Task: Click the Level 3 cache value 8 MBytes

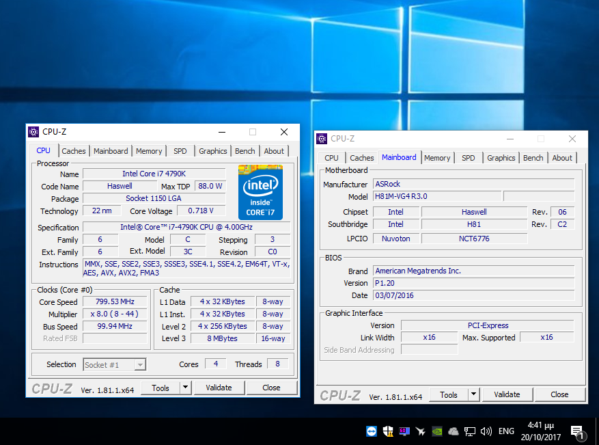Action: pos(223,338)
